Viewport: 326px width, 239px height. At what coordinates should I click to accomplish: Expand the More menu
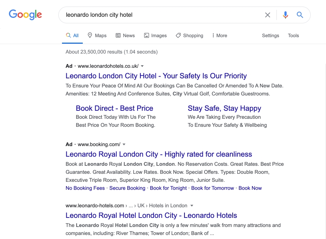click(219, 35)
